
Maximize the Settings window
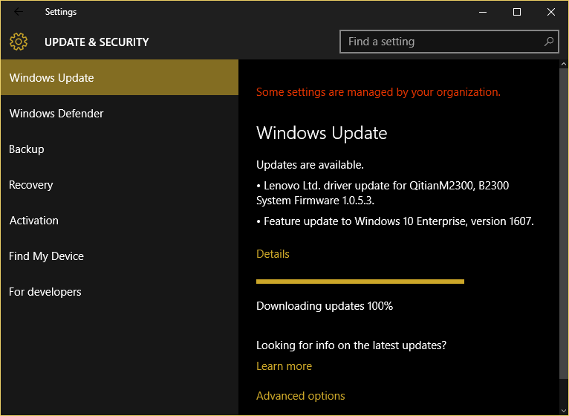coord(517,12)
